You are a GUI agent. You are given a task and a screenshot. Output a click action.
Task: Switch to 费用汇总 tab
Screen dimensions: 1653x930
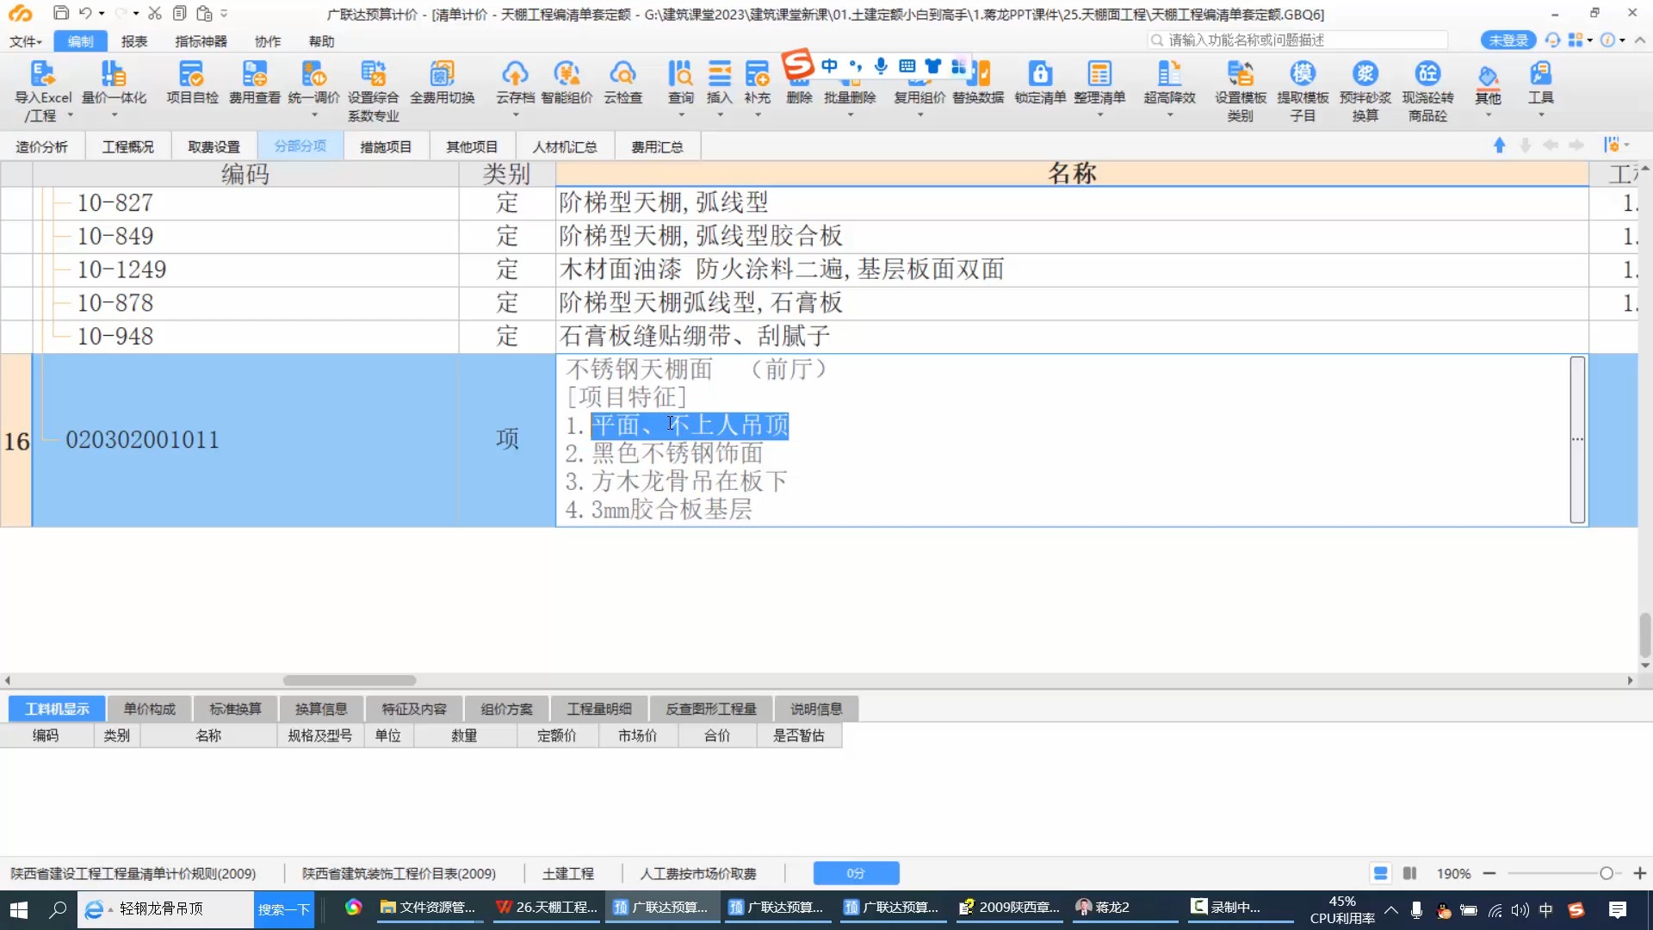coord(658,146)
